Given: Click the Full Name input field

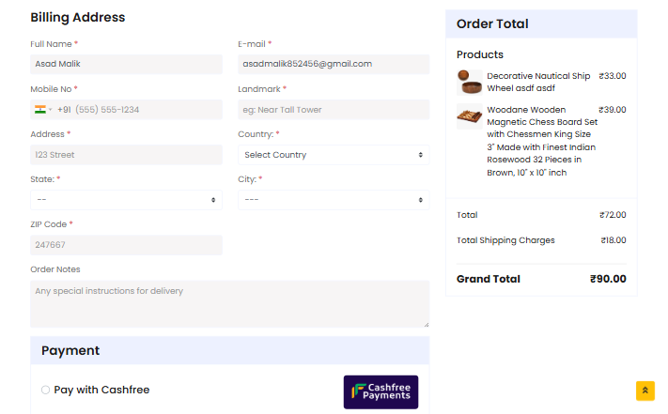Looking at the screenshot, I should (x=126, y=64).
